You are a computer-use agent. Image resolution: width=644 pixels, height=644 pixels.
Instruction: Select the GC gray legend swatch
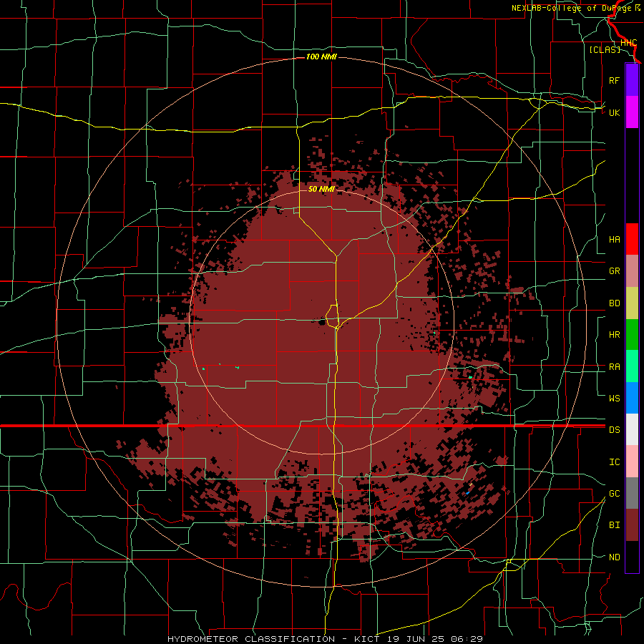click(632, 493)
